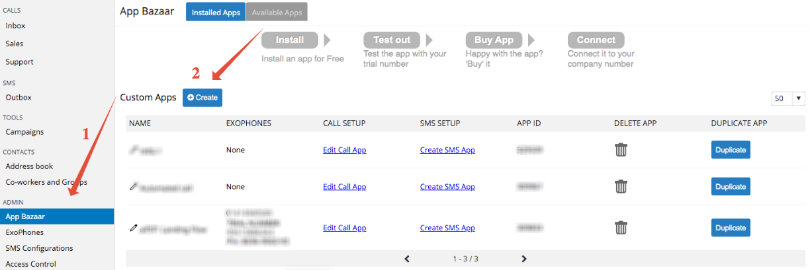Screen dimensions: 810x270
Task: Click Create SMS App in the first row
Action: [x=447, y=150]
